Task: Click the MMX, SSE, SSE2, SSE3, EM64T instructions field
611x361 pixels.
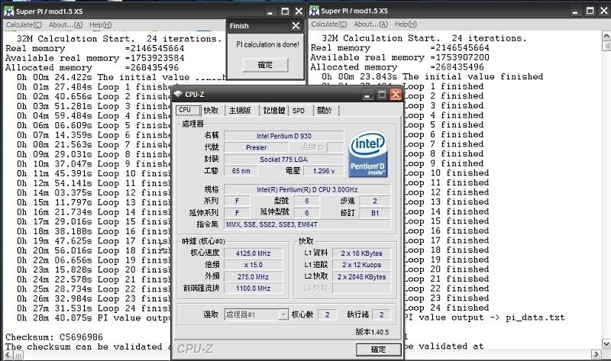Action: coord(307,224)
